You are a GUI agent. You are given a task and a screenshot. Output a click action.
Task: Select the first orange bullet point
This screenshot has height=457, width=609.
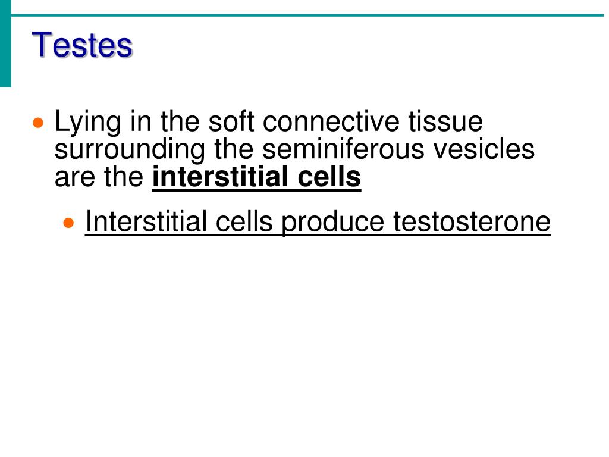(38, 123)
